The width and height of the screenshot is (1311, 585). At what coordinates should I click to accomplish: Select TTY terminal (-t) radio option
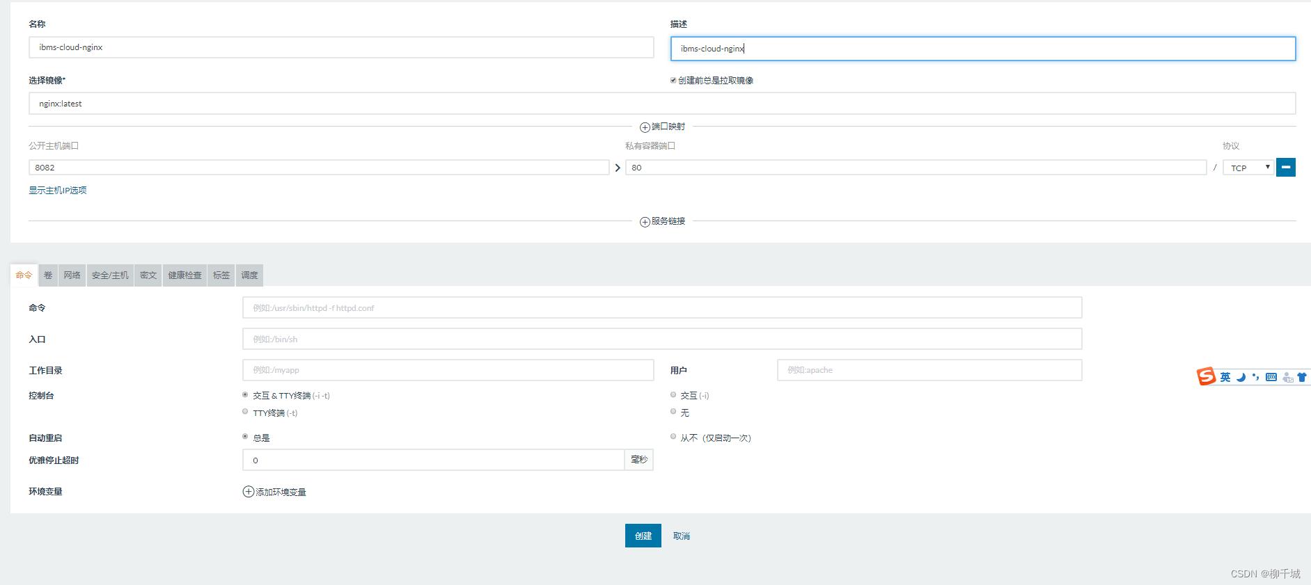(245, 411)
